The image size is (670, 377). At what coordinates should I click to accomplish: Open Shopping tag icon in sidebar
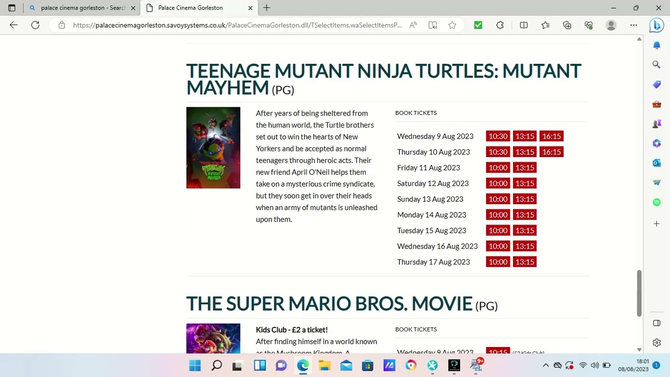tap(656, 84)
